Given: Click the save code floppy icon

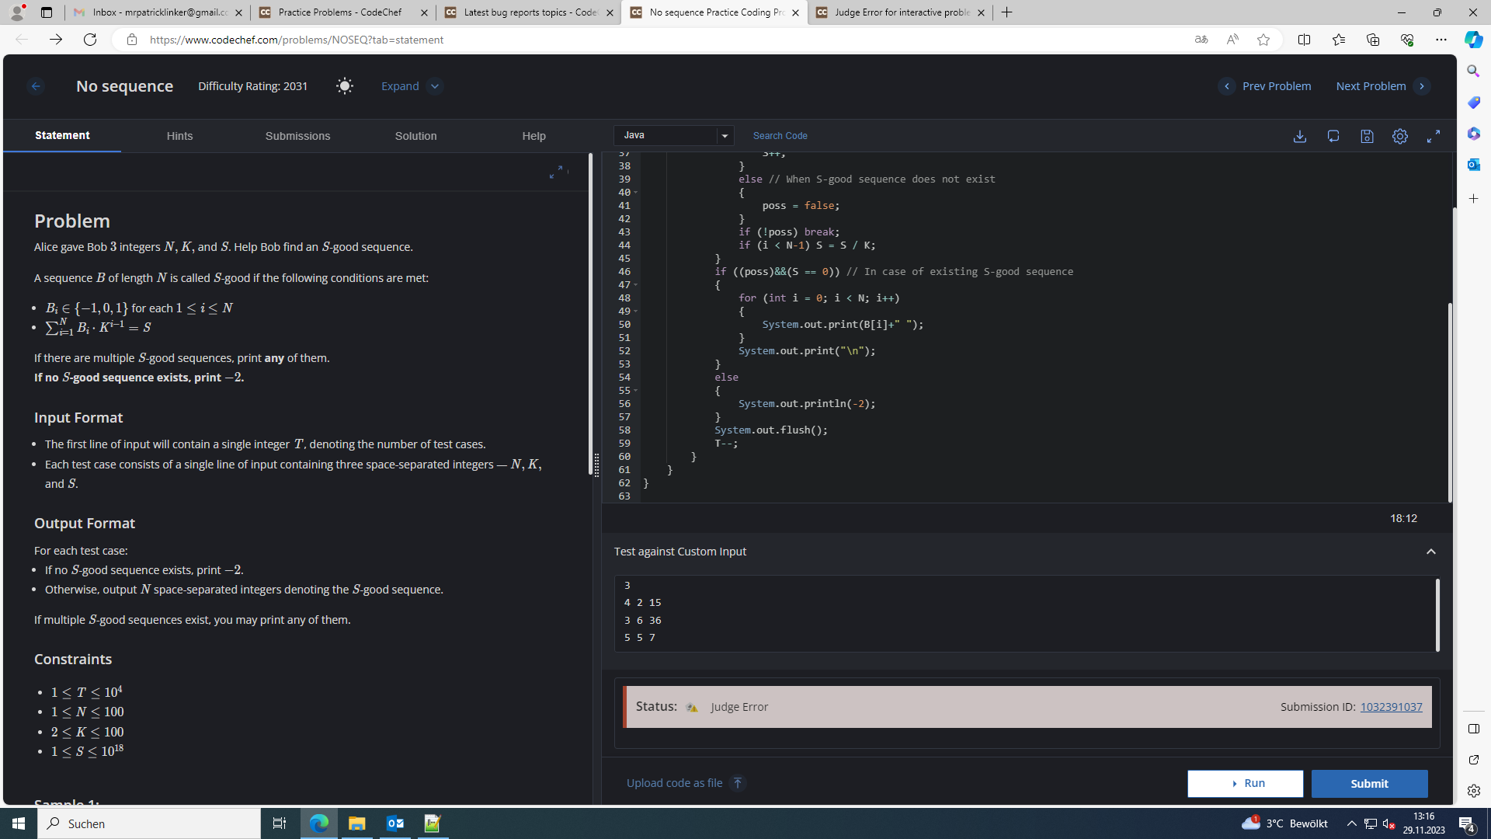Looking at the screenshot, I should click(1367, 136).
